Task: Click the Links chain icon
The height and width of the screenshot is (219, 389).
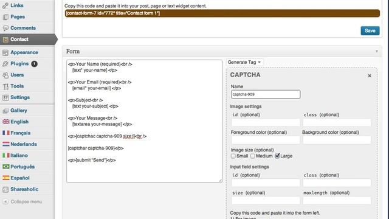Action: coord(5,5)
